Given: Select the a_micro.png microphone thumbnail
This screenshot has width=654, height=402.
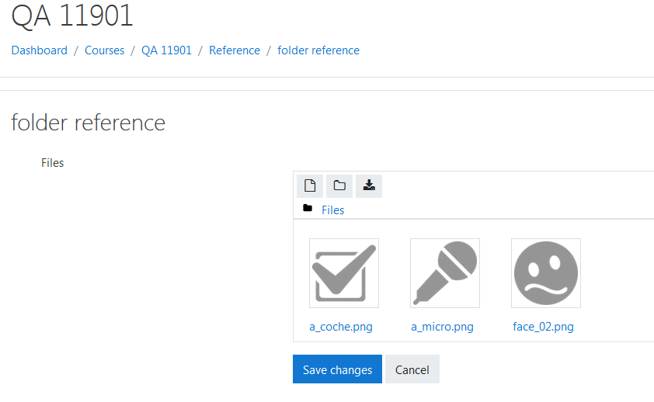Looking at the screenshot, I should coord(445,273).
